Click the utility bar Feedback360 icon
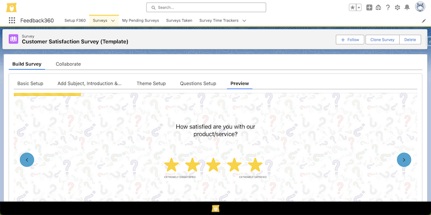Screen dimensions: 431x215 tap(215, 208)
